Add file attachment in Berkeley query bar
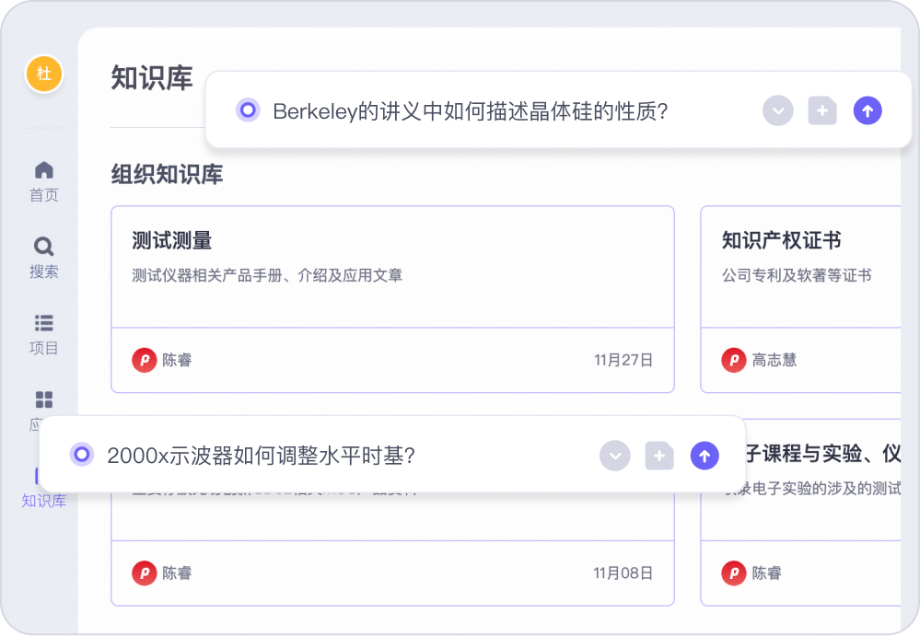920x636 pixels. coord(822,110)
